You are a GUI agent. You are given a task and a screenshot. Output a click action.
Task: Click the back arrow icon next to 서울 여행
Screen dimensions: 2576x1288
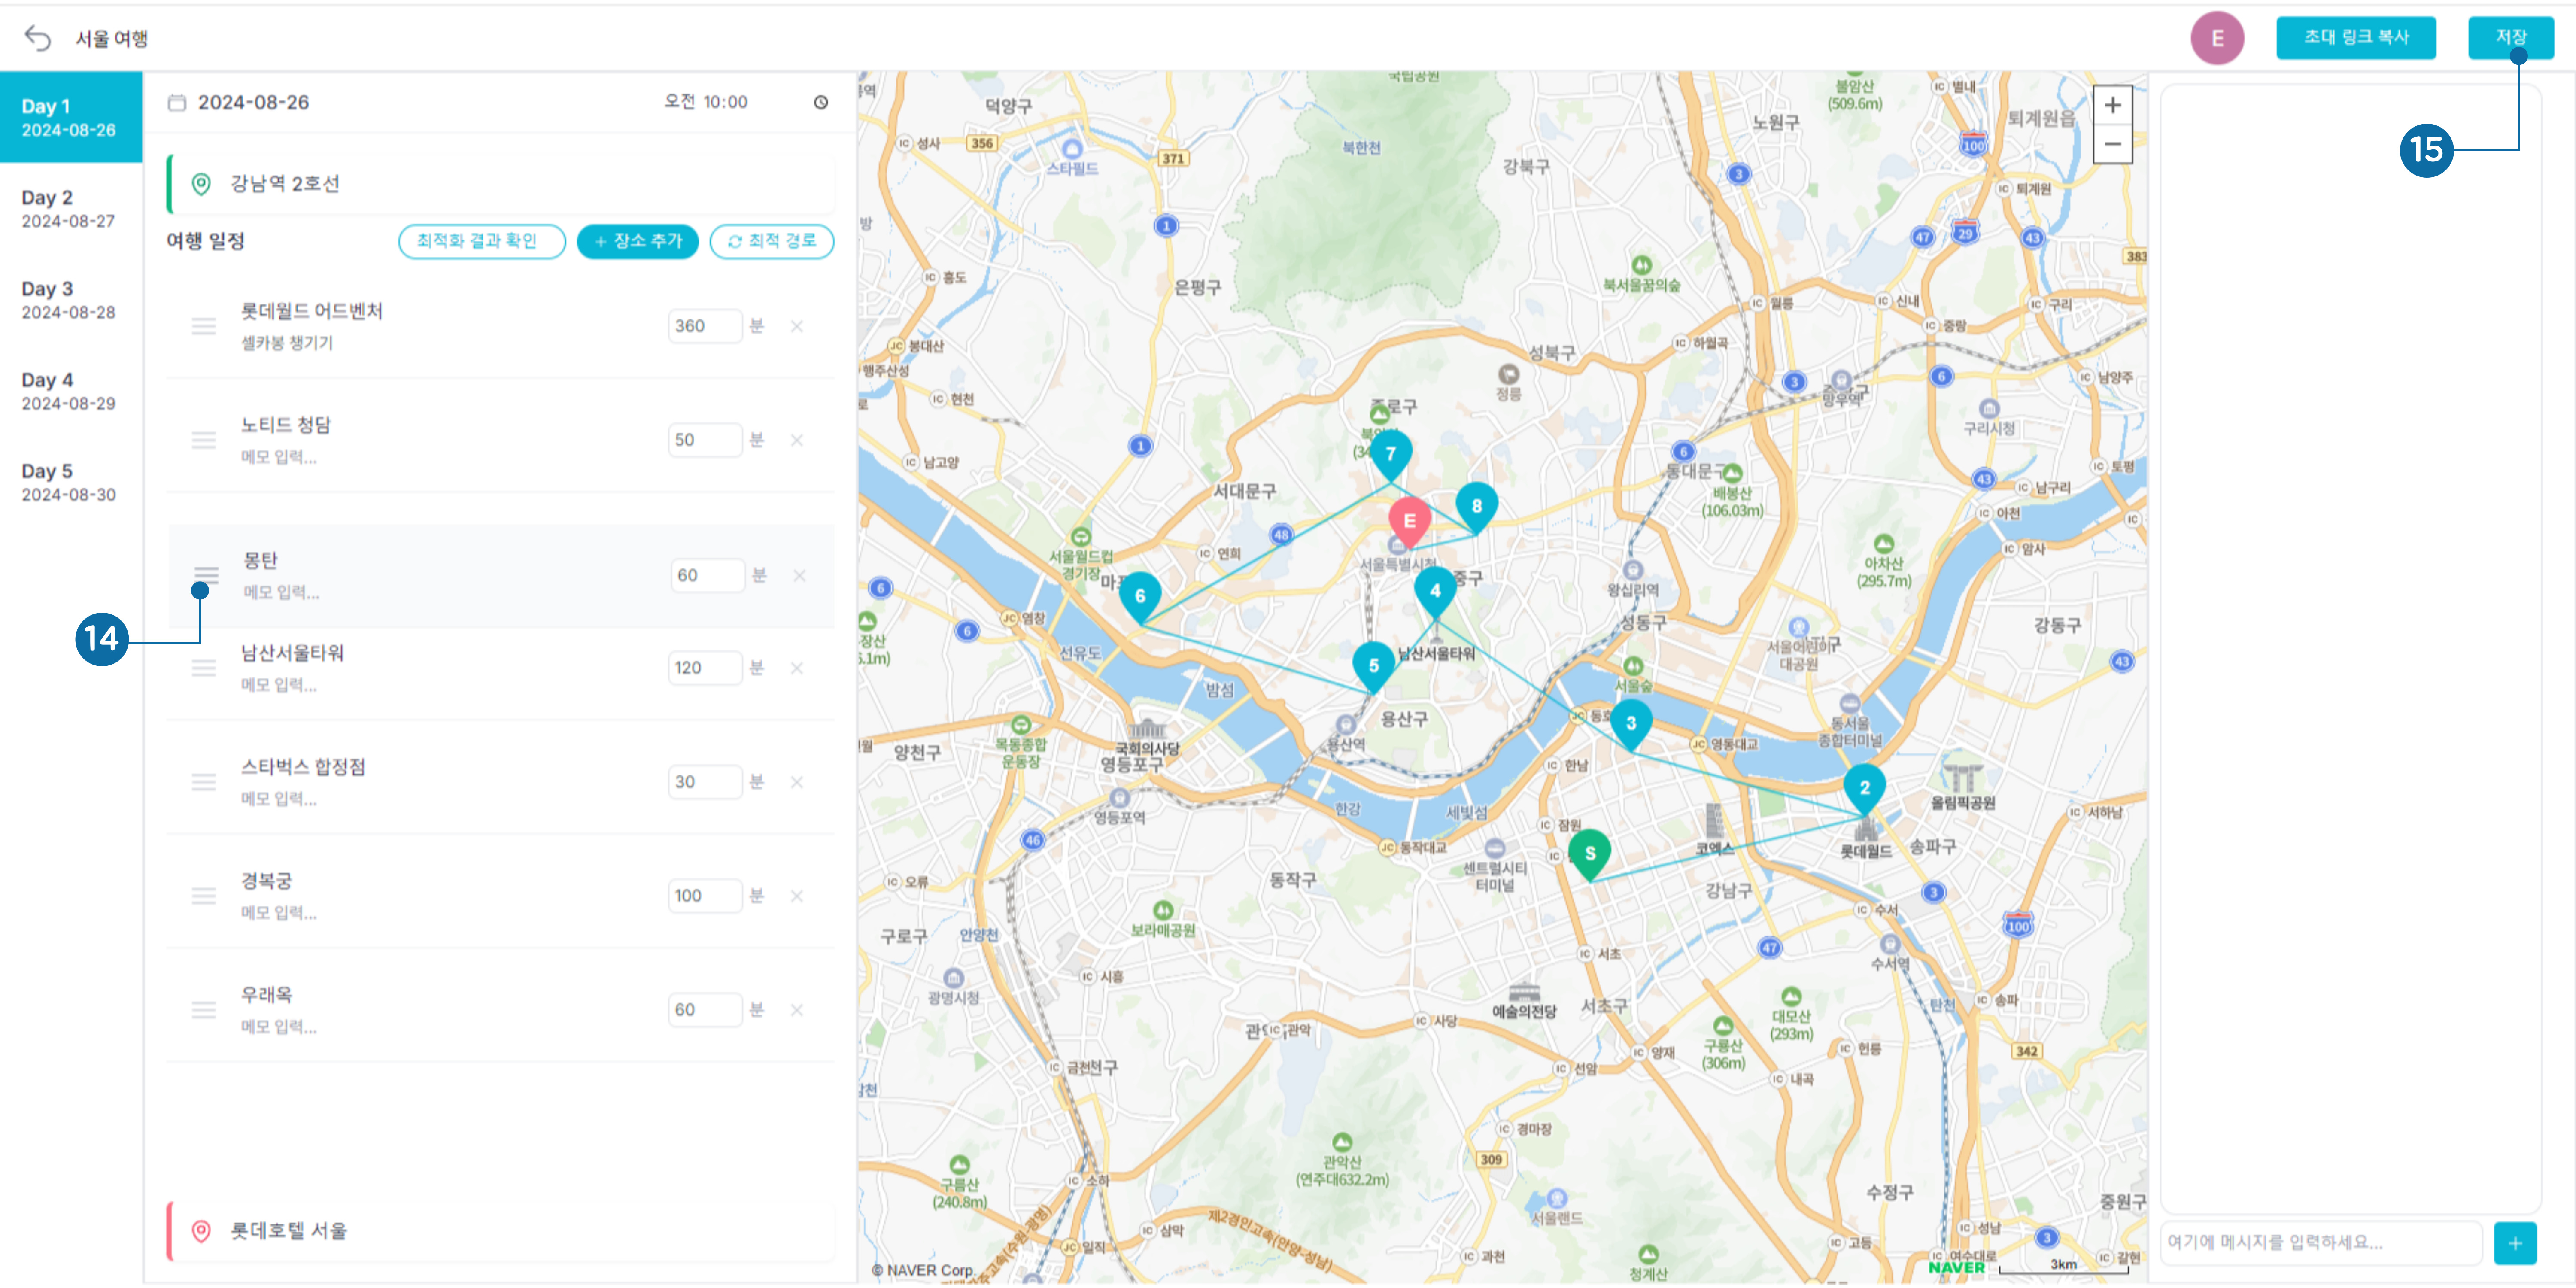click(x=37, y=38)
